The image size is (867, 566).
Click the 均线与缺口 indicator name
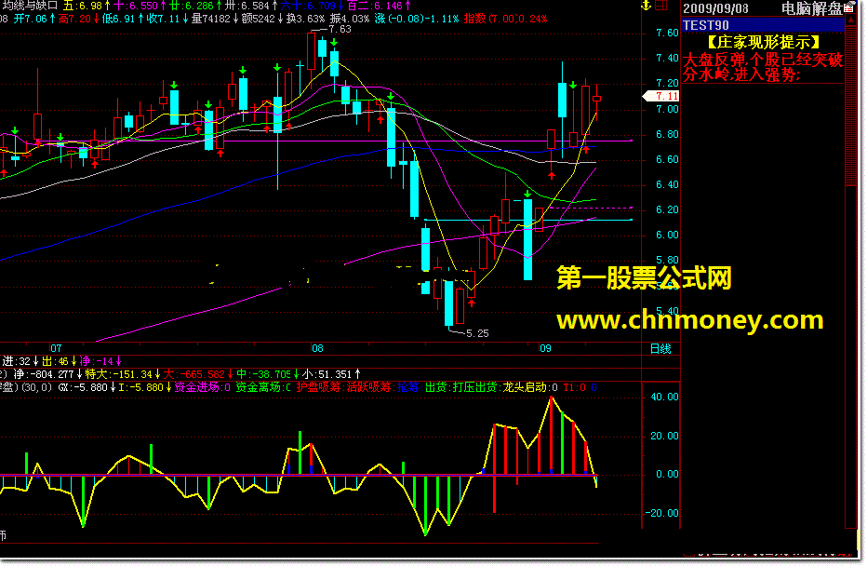(x=31, y=6)
